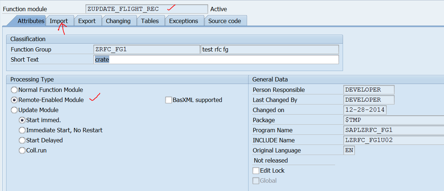Click the INCLUDE Name field LZRFC_FG1U02
Image resolution: width=444 pixels, height=191 pixels.
(394, 140)
